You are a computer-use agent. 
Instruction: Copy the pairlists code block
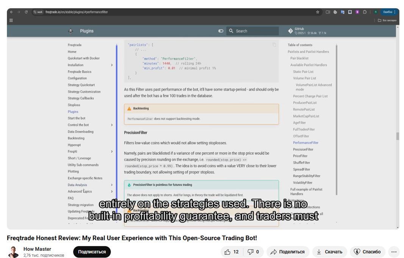(x=274, y=45)
